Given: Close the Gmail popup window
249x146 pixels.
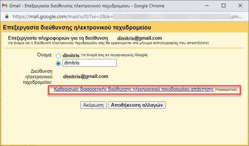Looking at the screenshot, I should (240, 5).
